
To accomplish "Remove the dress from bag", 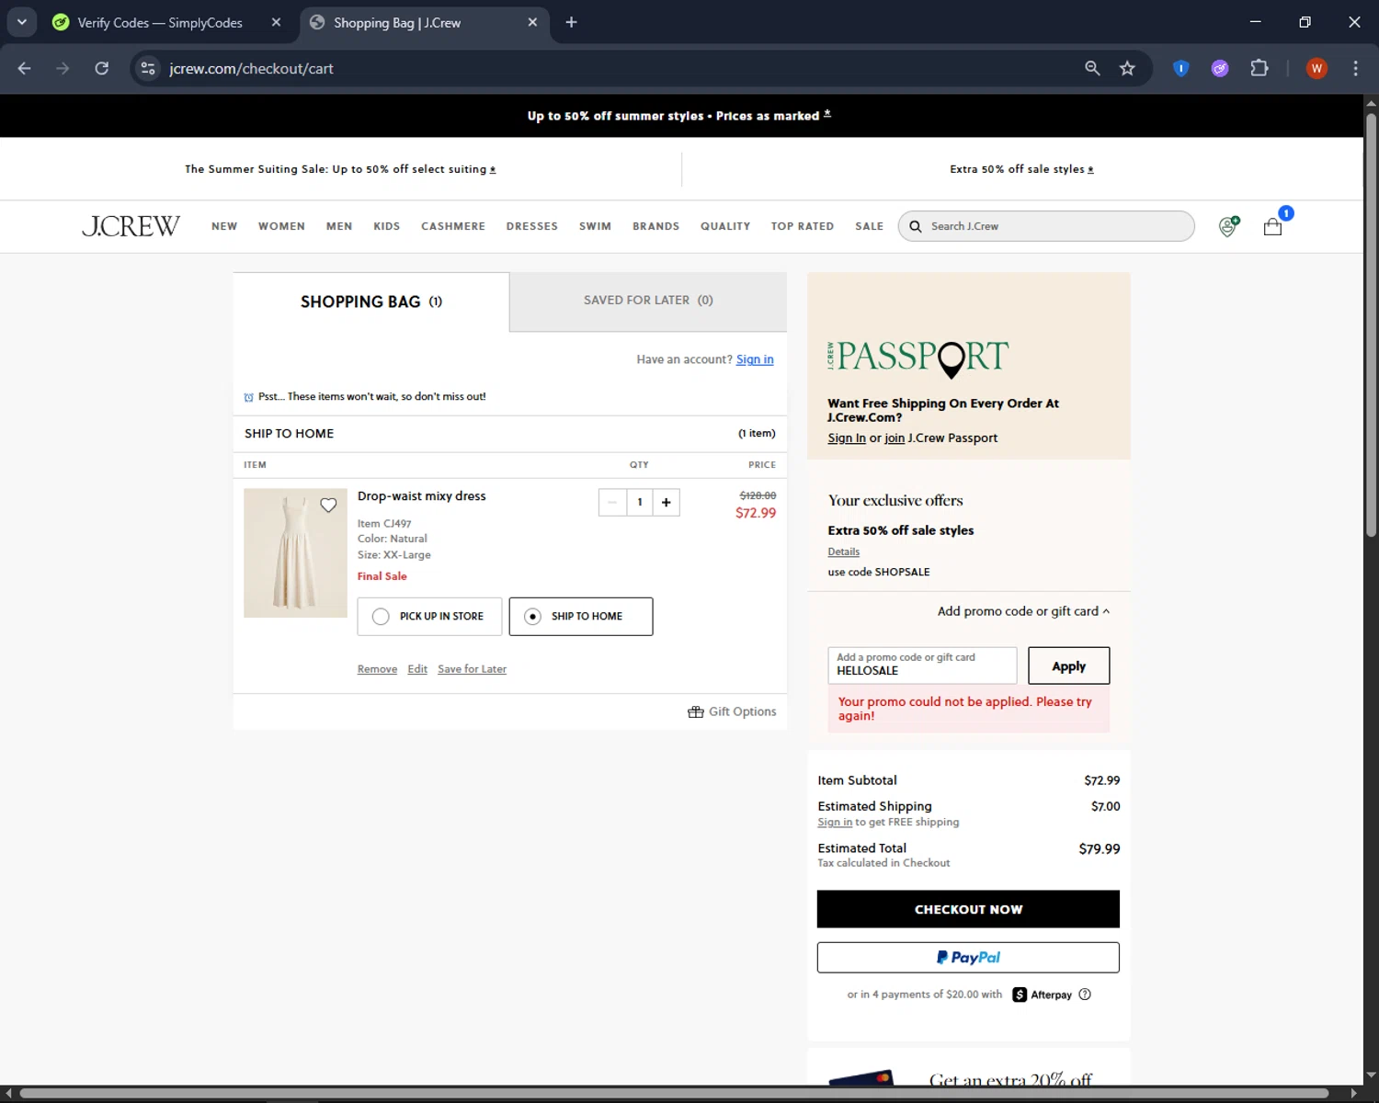I will [377, 669].
